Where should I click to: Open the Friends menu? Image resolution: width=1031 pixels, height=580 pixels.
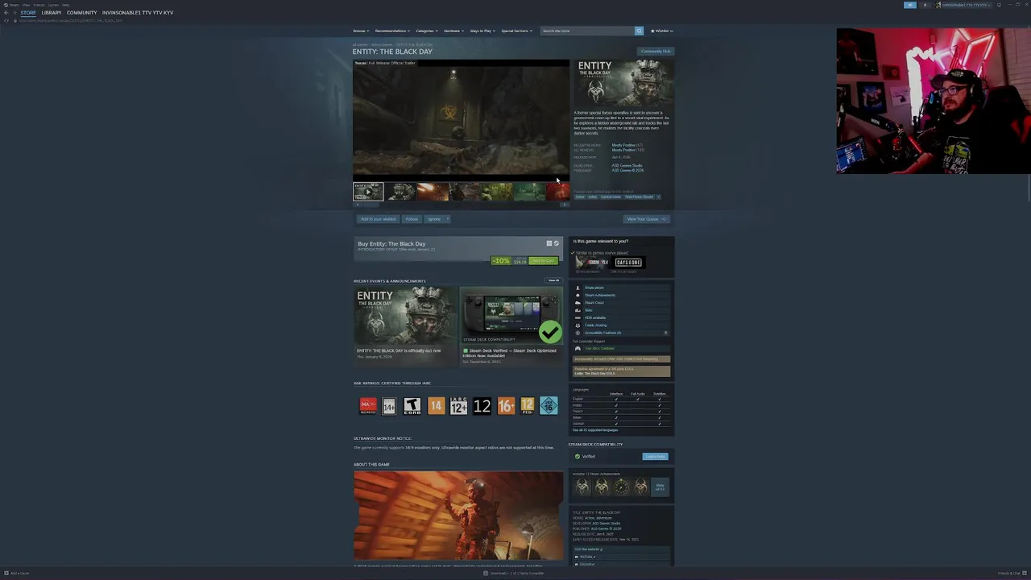tap(39, 5)
